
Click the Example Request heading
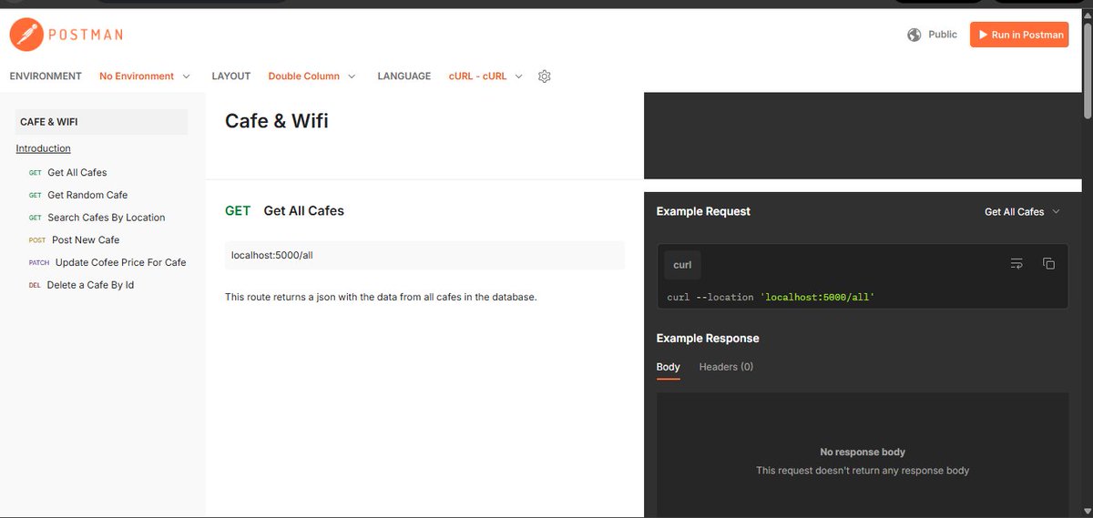pos(703,211)
